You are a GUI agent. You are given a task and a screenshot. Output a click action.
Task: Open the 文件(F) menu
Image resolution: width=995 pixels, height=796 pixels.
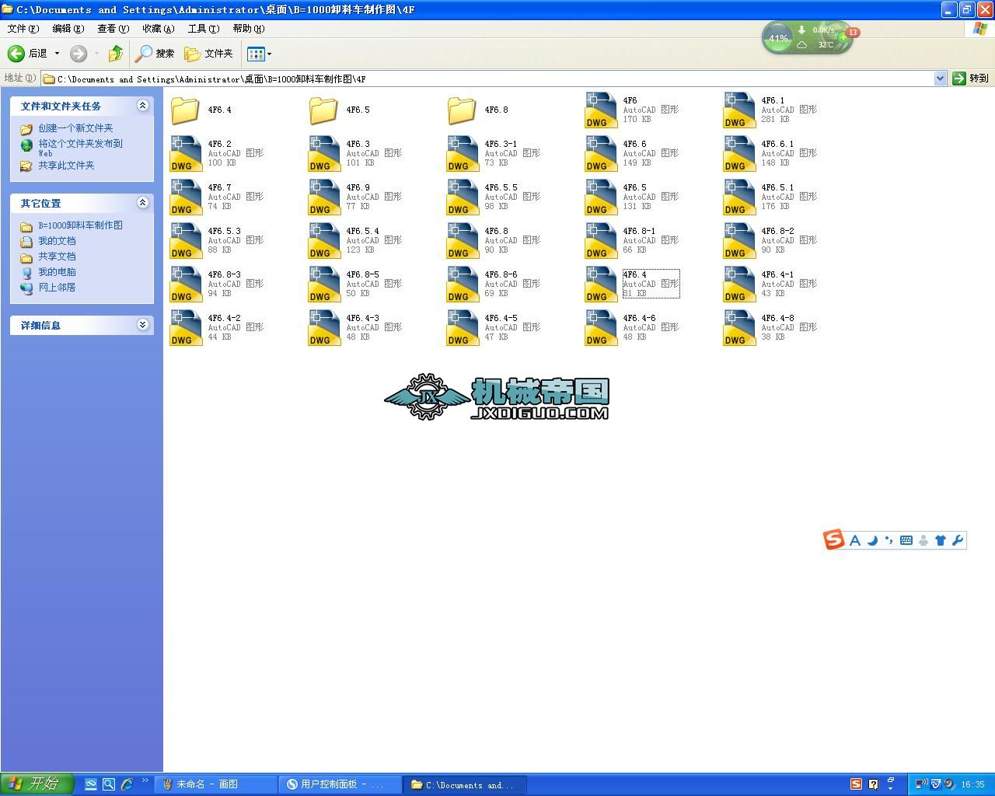pyautogui.click(x=23, y=29)
